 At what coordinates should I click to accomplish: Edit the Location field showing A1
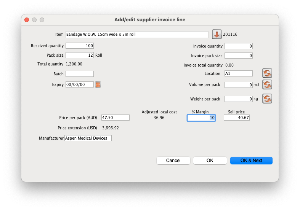[x=239, y=73]
